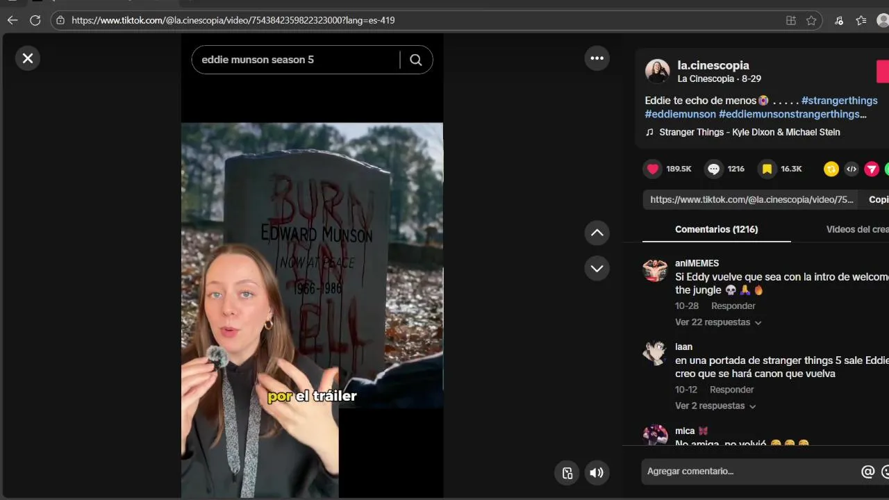Image resolution: width=889 pixels, height=500 pixels.
Task: Open aniMEMES username
Action: coord(697,263)
